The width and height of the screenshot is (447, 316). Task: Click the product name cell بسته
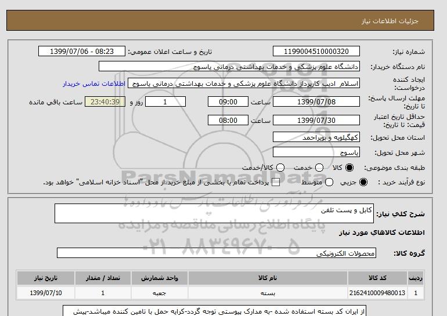coord(268,293)
